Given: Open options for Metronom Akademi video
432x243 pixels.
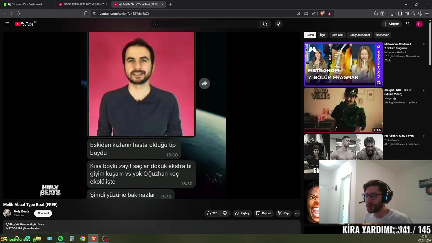Looking at the screenshot, I should (x=424, y=44).
